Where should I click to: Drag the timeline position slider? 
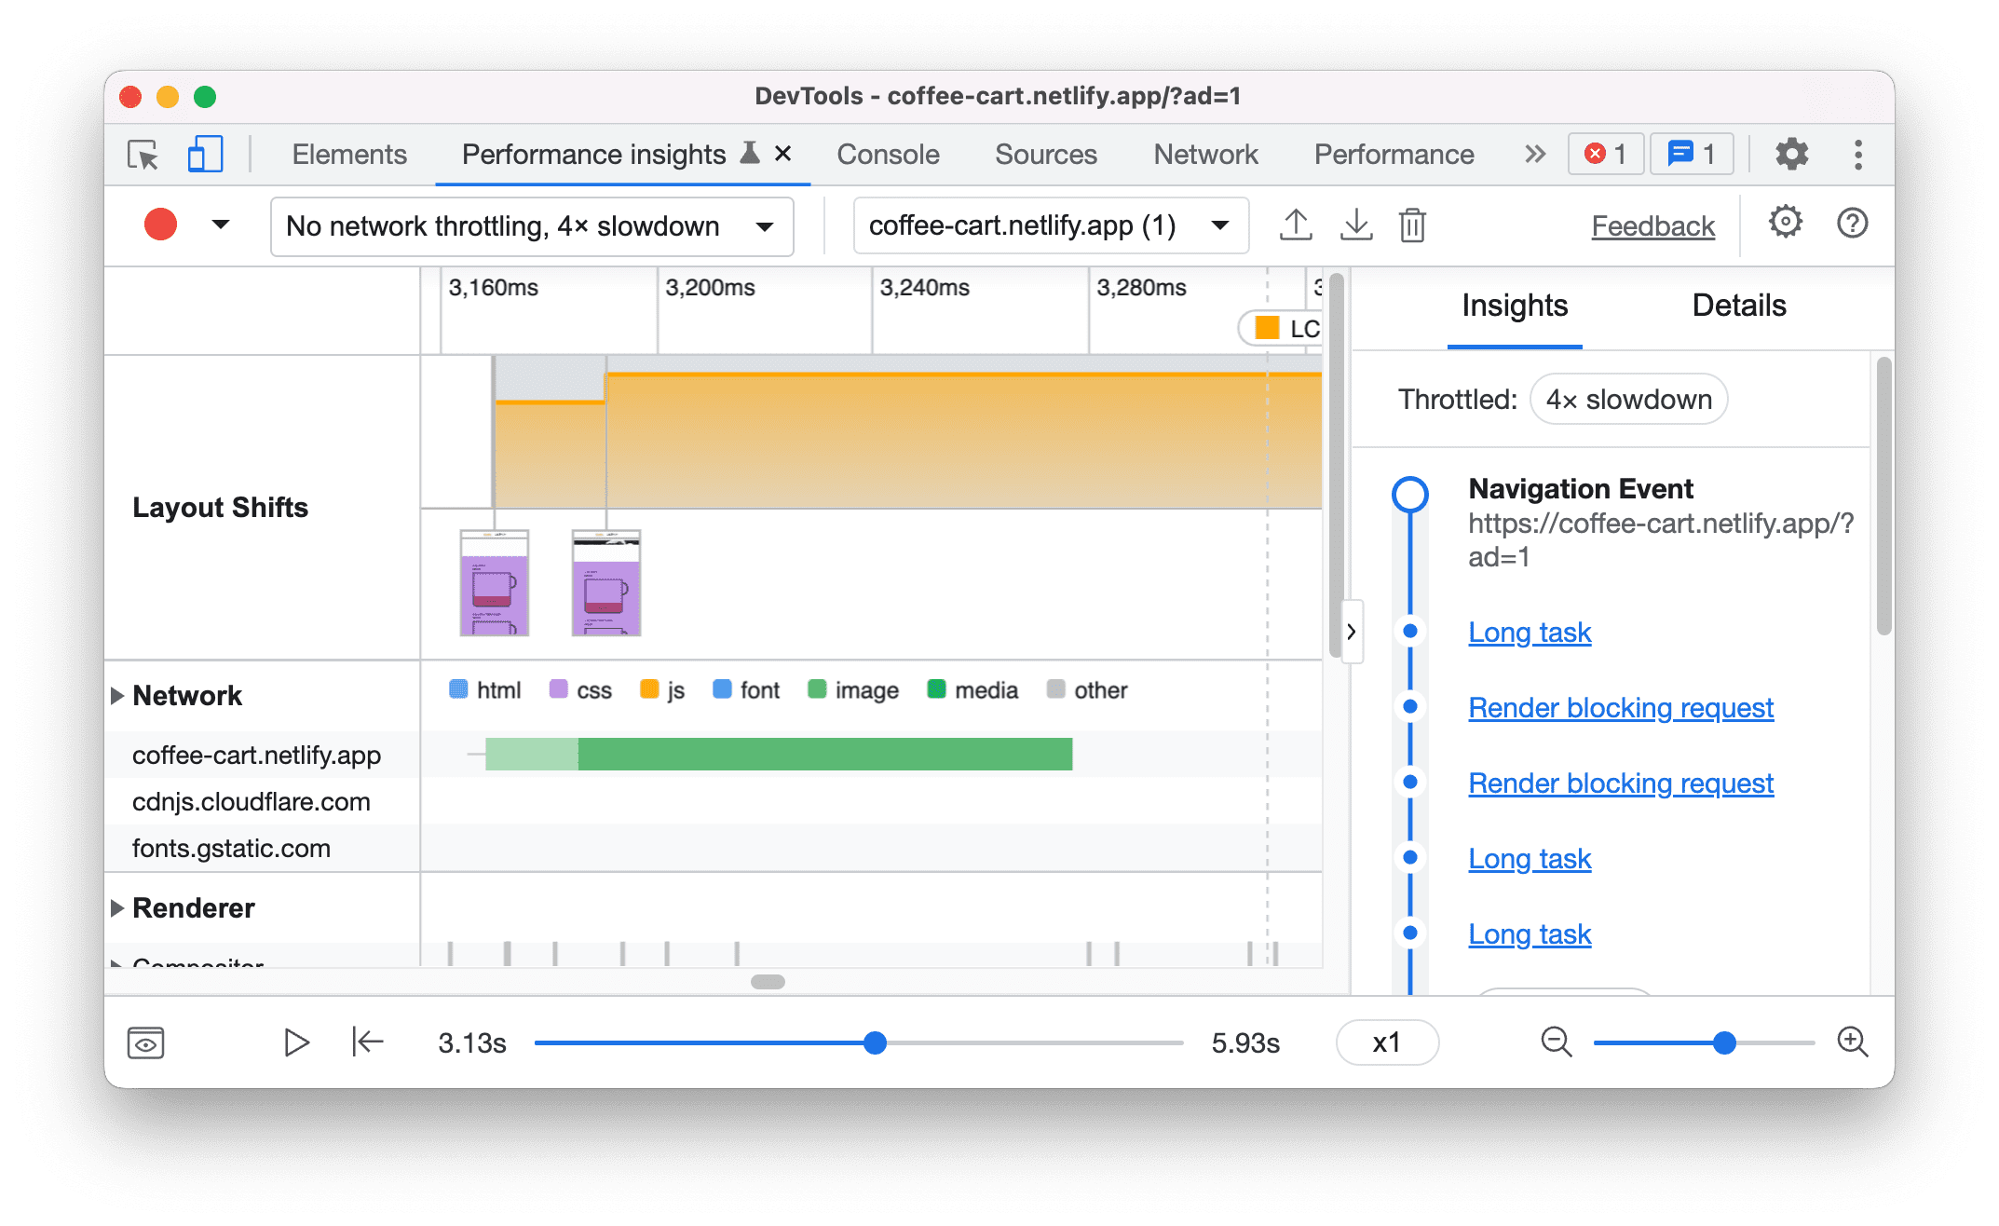point(871,1041)
